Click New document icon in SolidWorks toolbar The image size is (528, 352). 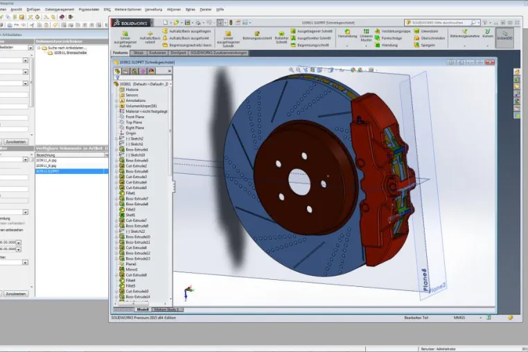pyautogui.click(x=166, y=23)
